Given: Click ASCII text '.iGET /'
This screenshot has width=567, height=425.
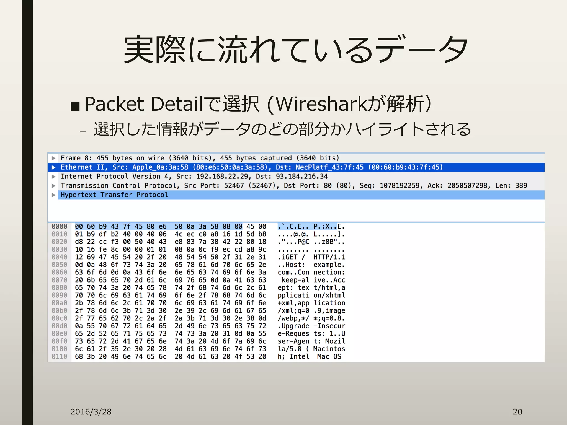Looking at the screenshot, I should pos(292,257).
